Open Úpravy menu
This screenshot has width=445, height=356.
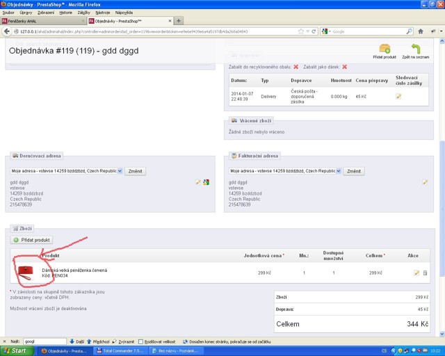click(26, 13)
